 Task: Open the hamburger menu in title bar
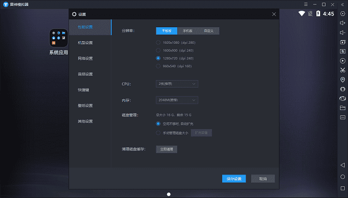[x=306, y=4]
